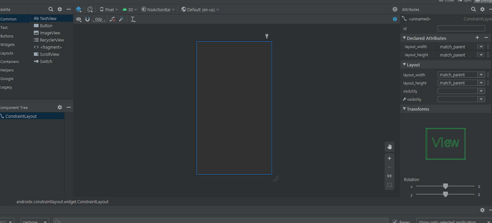Select the device preview canvas
This screenshot has width=492, height=223.
coord(234,108)
